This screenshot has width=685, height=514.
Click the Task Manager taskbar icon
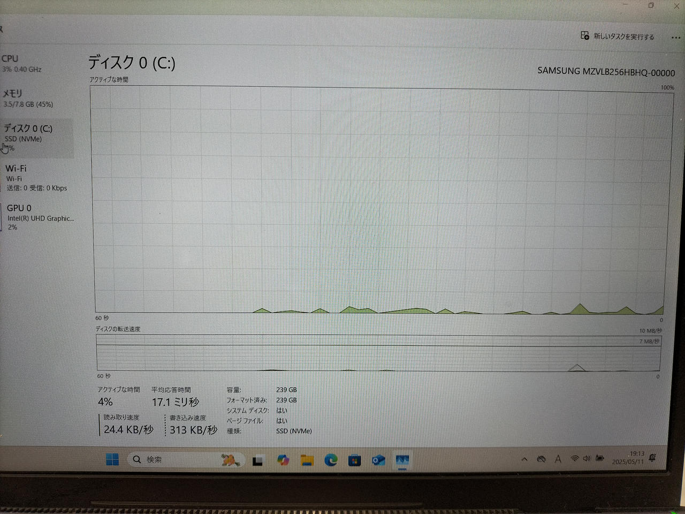(402, 460)
